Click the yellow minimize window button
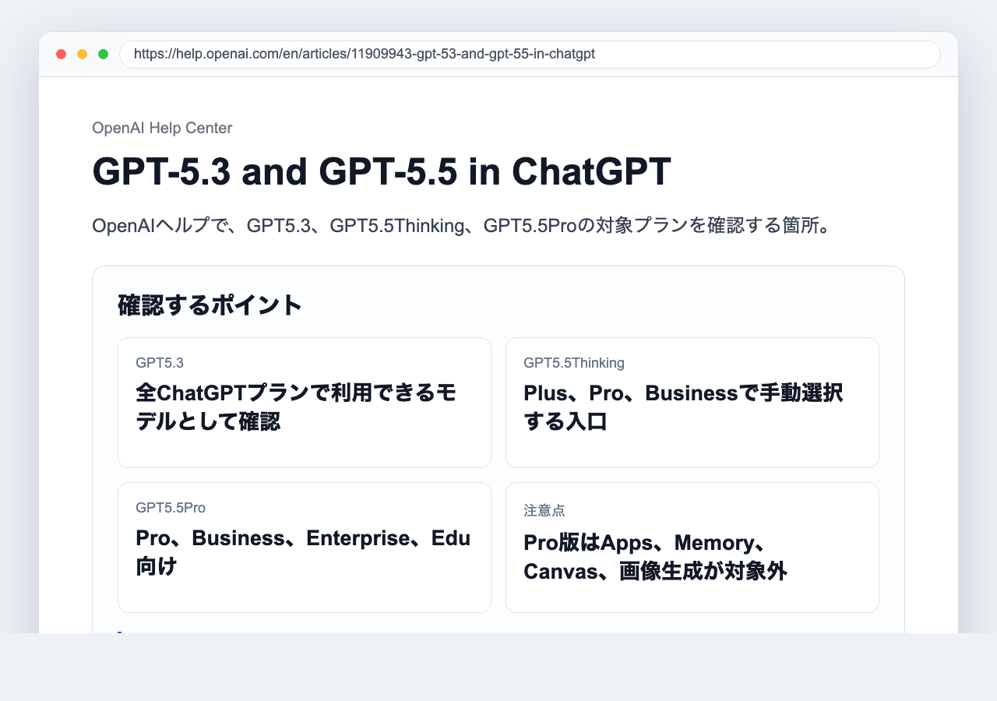The height and width of the screenshot is (701, 997). (83, 55)
